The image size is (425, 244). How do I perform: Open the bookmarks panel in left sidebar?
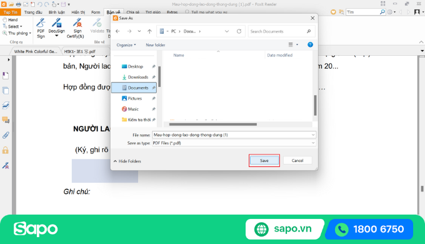6,76
